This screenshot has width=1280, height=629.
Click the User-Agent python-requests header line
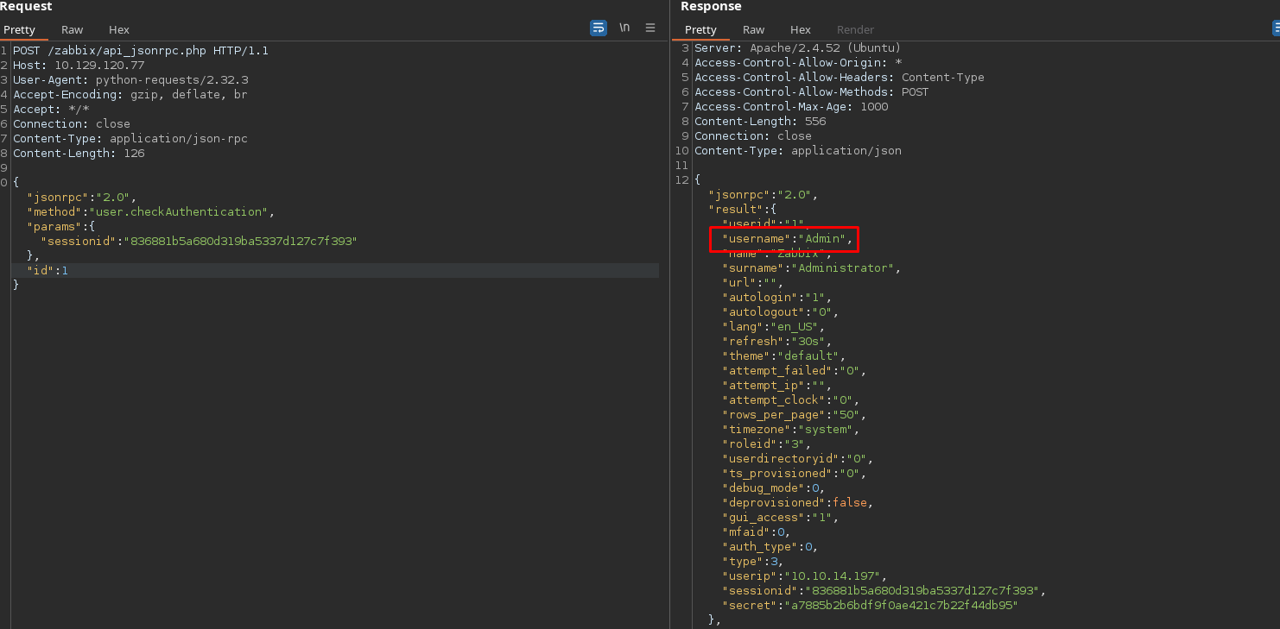click(x=130, y=80)
